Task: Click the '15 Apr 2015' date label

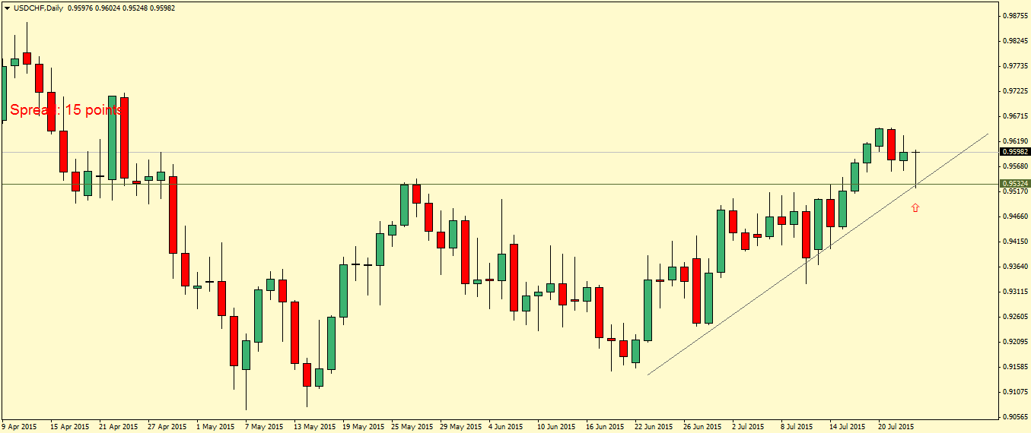Action: tap(70, 426)
